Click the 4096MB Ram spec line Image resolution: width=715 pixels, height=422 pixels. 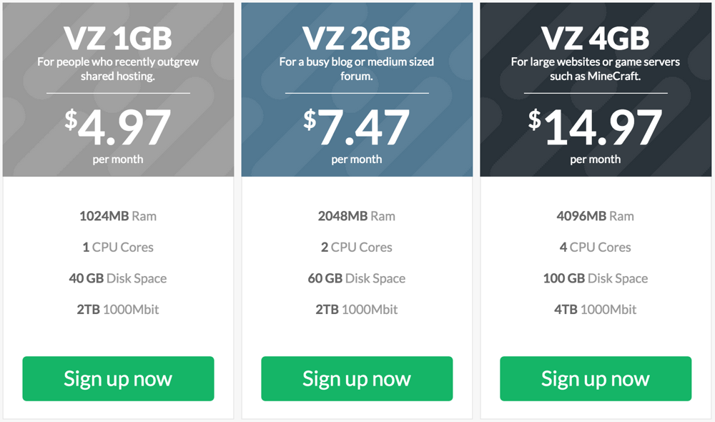pyautogui.click(x=594, y=216)
